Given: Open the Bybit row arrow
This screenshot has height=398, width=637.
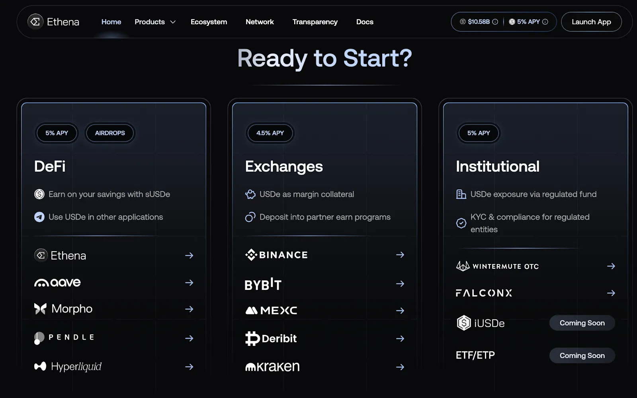Looking at the screenshot, I should (400, 283).
